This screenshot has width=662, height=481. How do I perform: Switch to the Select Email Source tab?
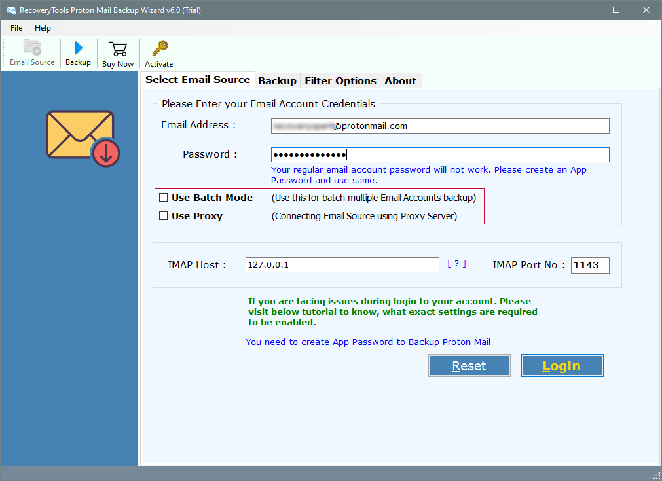pyautogui.click(x=198, y=80)
